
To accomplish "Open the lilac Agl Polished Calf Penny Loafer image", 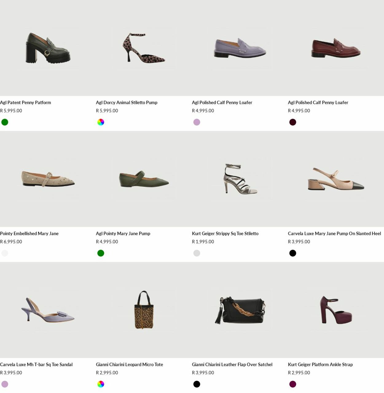I will coord(240,48).
